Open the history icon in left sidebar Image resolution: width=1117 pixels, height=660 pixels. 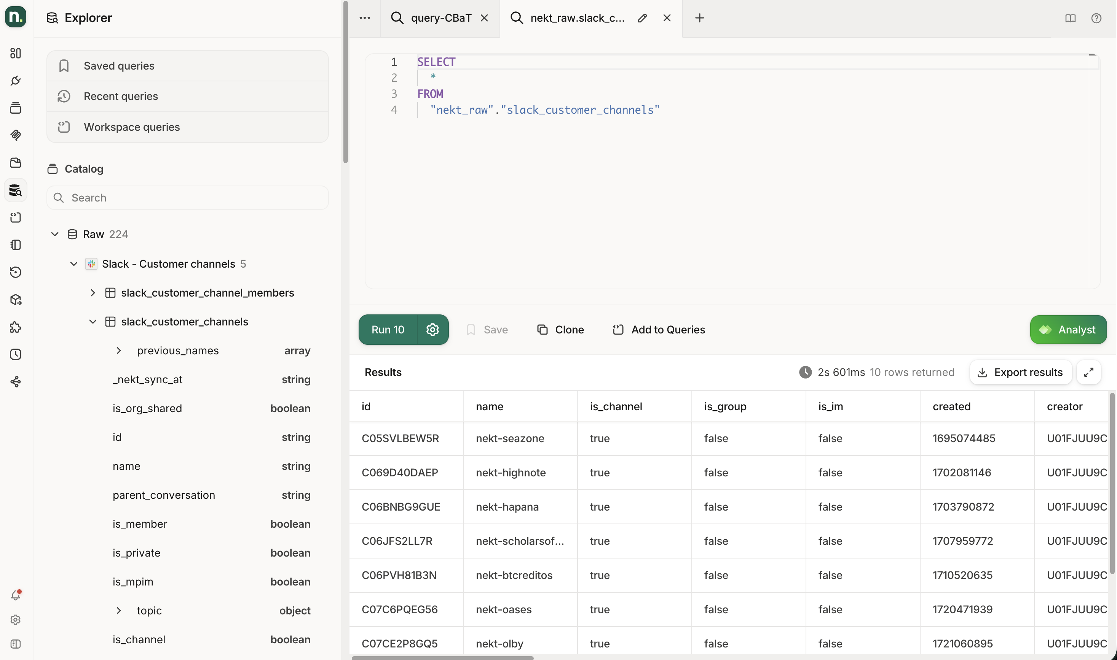16,272
